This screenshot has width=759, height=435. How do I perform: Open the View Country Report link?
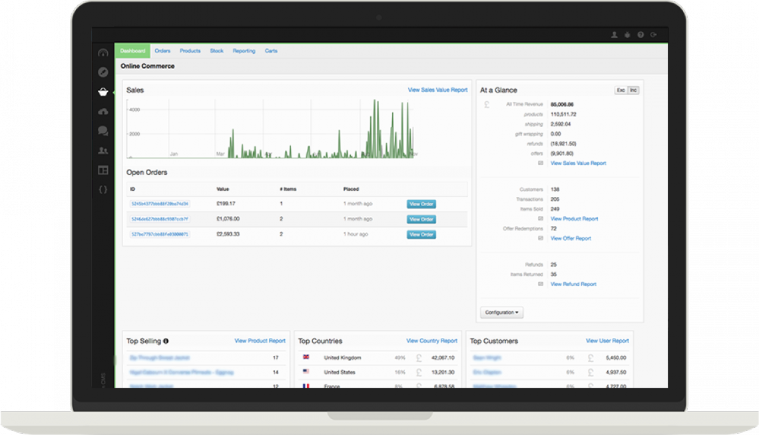click(x=432, y=341)
